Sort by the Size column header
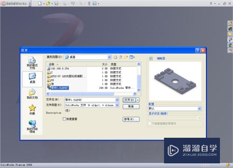233x168 pixels. [104, 64]
